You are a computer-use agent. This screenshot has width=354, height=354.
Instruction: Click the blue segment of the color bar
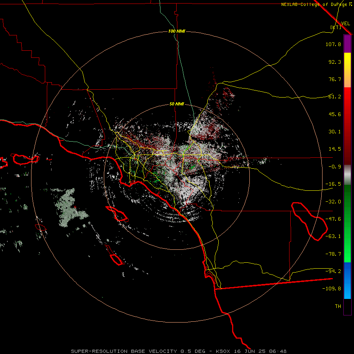click(347, 280)
